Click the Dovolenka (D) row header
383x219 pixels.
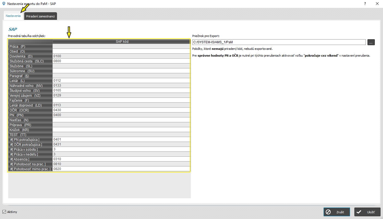click(30, 56)
